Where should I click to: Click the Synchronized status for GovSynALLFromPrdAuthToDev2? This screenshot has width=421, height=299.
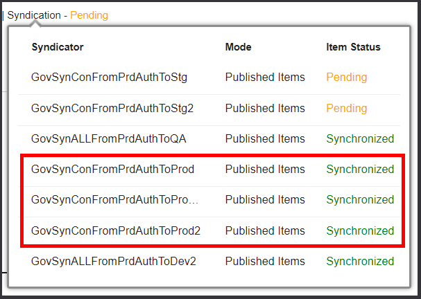point(360,261)
